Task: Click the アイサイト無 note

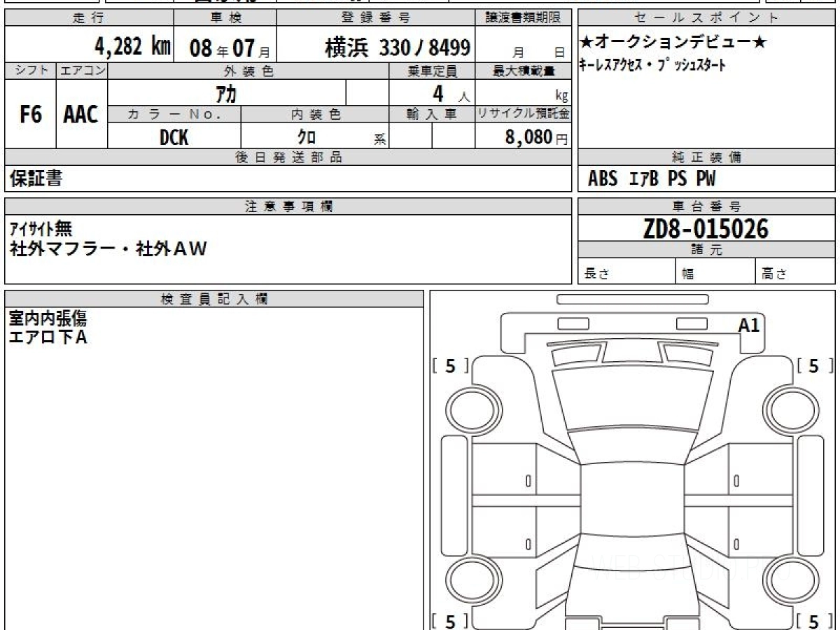Action: point(40,228)
